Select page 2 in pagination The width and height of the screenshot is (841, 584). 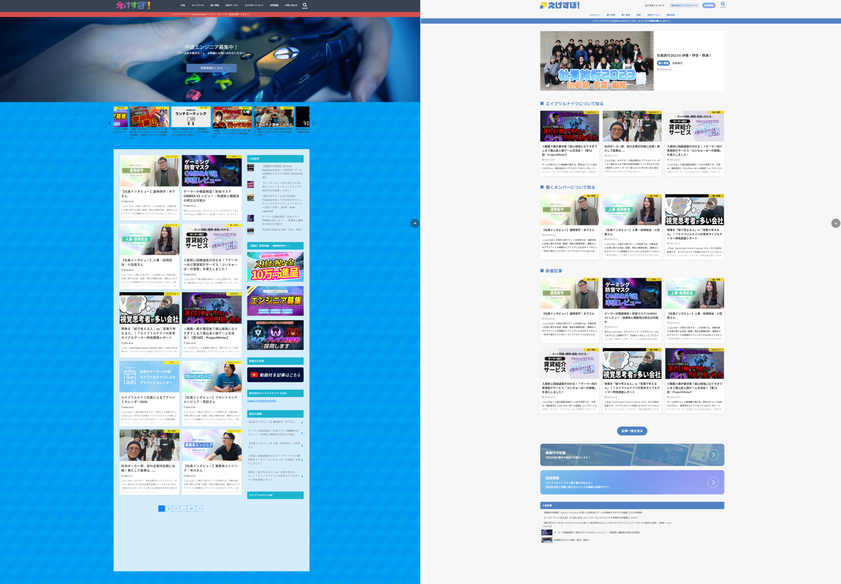(x=169, y=509)
